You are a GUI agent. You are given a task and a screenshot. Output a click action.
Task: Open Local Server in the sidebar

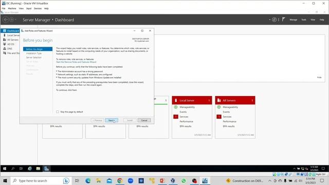click(11, 35)
